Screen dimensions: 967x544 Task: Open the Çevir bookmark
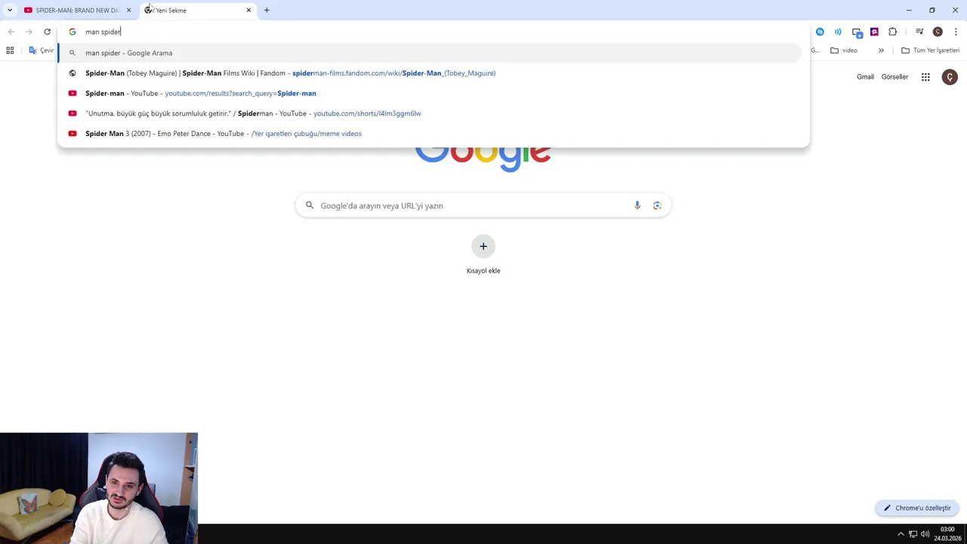(42, 51)
